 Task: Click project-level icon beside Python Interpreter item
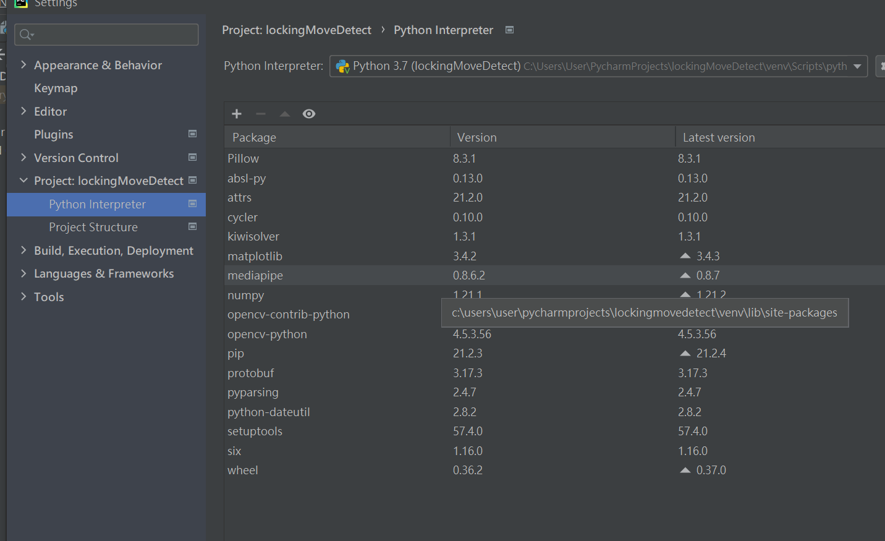tap(192, 204)
